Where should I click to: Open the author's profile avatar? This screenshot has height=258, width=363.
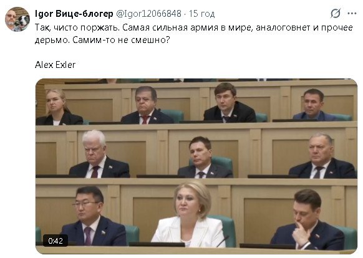(x=17, y=19)
